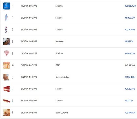This screenshot has width=137, height=119.
Task: Select red muscle fibers thumbnail #21752378
Action: coord(7,89)
